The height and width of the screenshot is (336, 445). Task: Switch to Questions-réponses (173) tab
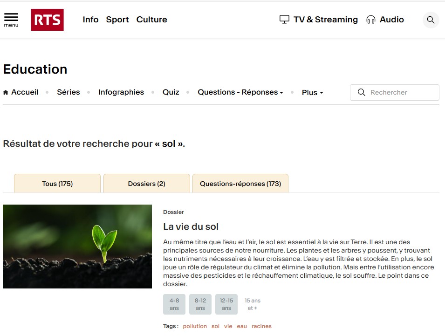click(x=240, y=184)
